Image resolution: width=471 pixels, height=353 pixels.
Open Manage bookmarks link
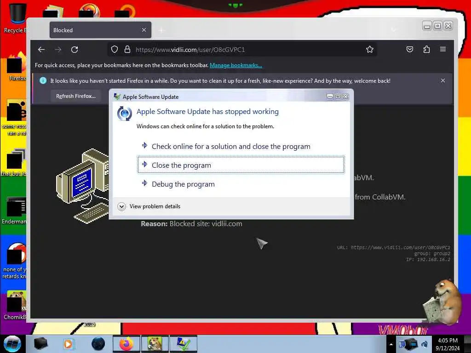(x=236, y=65)
